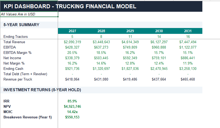220x128 pixels.
Task: Select EBITDA Margin cell 18.5%
Action: pyautogui.click(x=101, y=53)
